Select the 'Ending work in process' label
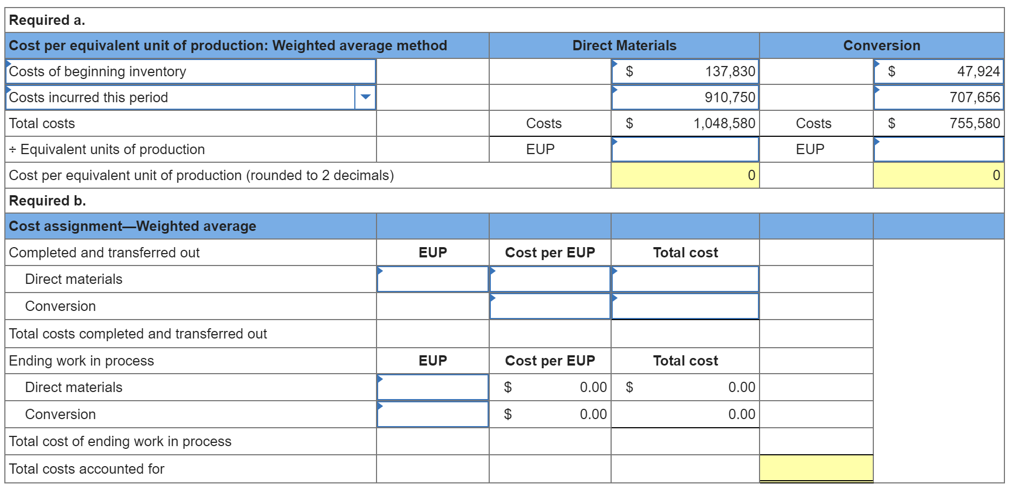Screen dimensions: 1012x491 pyautogui.click(x=82, y=361)
